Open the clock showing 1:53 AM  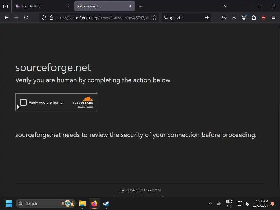(x=261, y=203)
